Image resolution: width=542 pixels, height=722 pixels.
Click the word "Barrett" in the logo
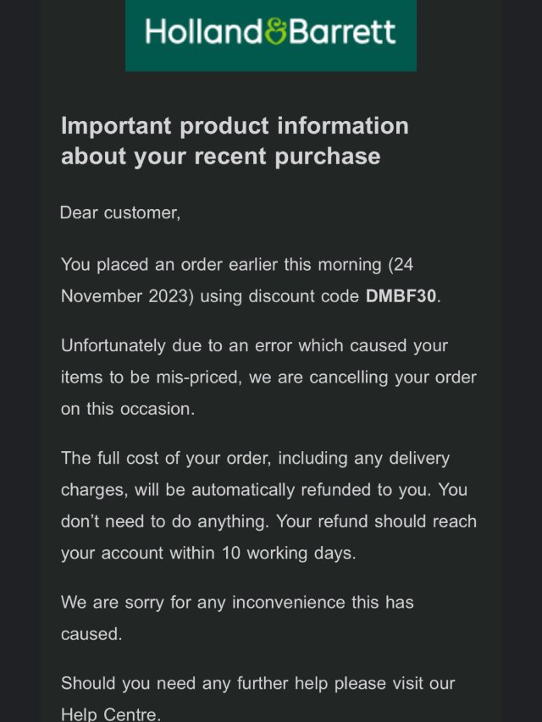point(342,32)
